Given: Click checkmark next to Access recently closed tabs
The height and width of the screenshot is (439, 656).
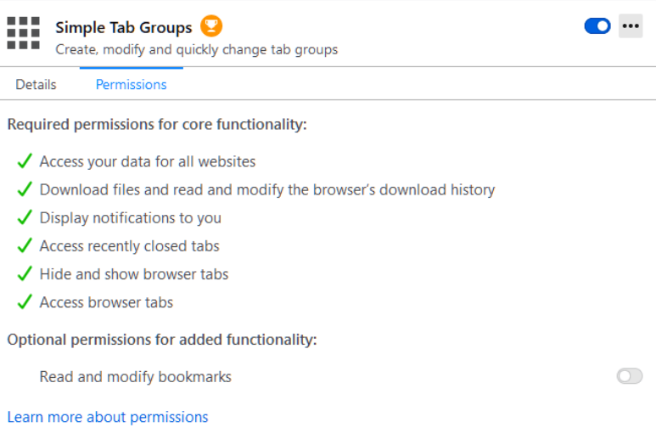Looking at the screenshot, I should pyautogui.click(x=25, y=246).
